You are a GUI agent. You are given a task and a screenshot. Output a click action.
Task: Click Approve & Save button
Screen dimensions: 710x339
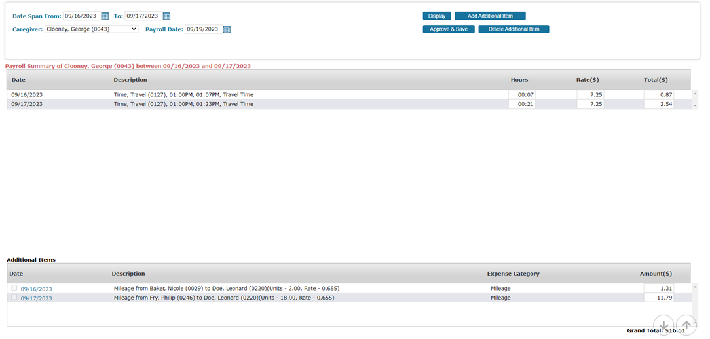click(449, 29)
